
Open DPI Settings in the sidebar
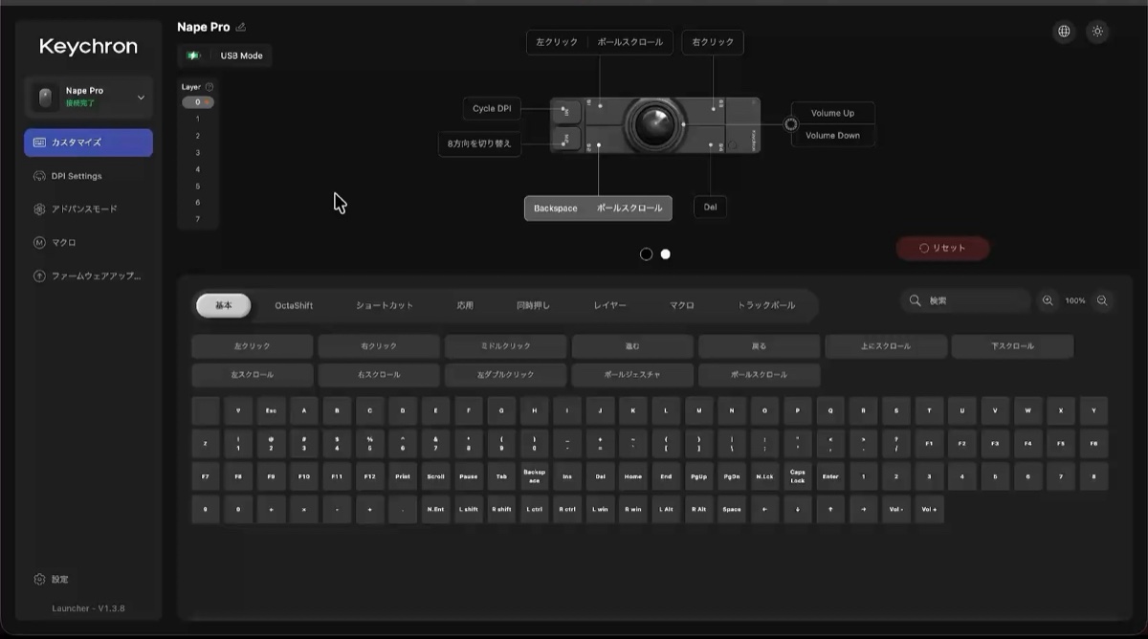(x=88, y=176)
